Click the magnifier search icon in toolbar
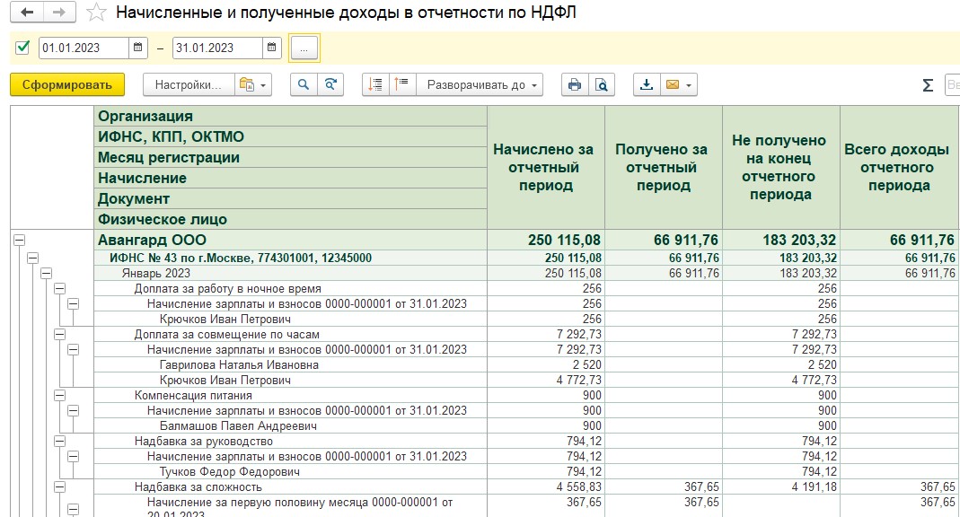Image resolution: width=960 pixels, height=517 pixels. [304, 85]
